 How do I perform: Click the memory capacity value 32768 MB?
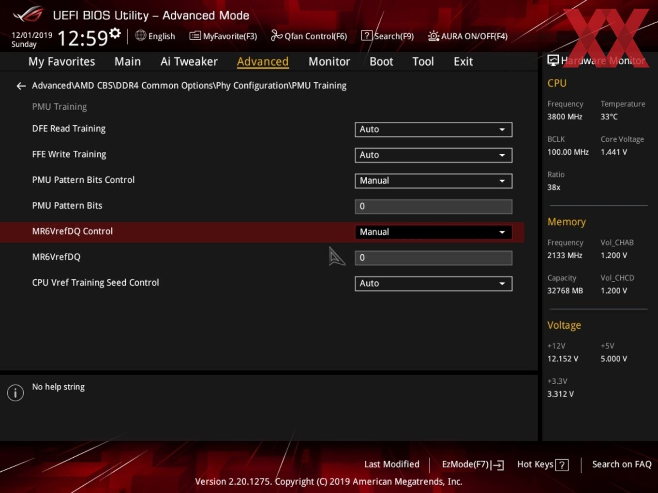tap(565, 290)
